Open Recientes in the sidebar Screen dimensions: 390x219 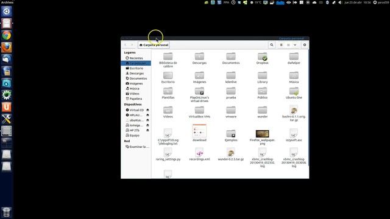(136, 58)
